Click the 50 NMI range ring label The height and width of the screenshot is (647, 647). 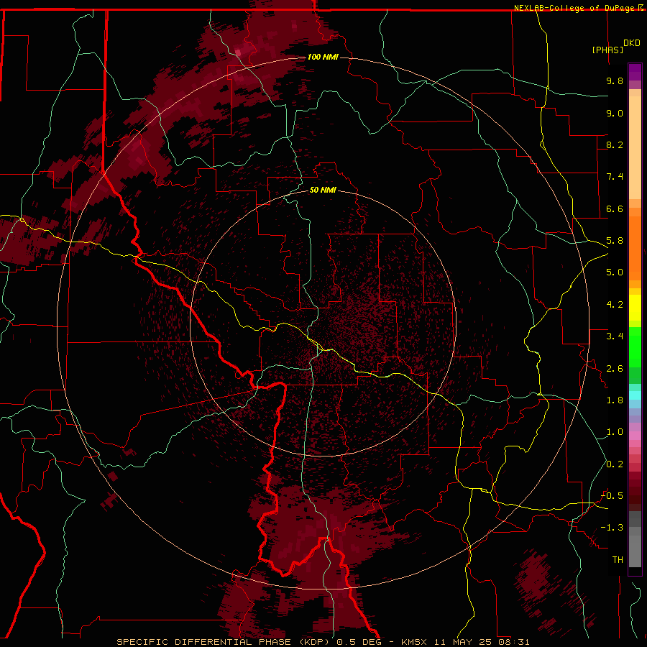tap(323, 191)
